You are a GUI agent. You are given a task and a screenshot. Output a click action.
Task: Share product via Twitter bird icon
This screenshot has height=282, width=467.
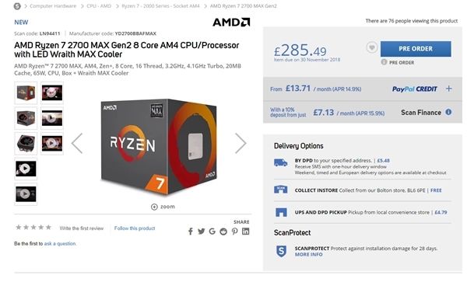point(202,232)
